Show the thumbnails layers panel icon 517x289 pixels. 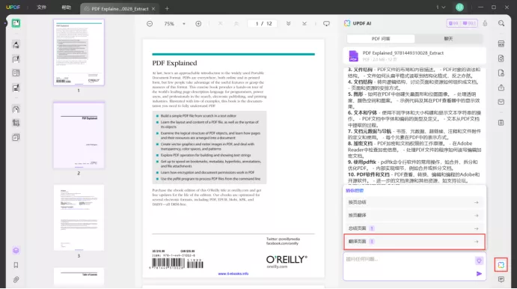pyautogui.click(x=16, y=250)
